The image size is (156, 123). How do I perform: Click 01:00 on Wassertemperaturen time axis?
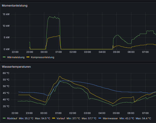click(x=58, y=113)
